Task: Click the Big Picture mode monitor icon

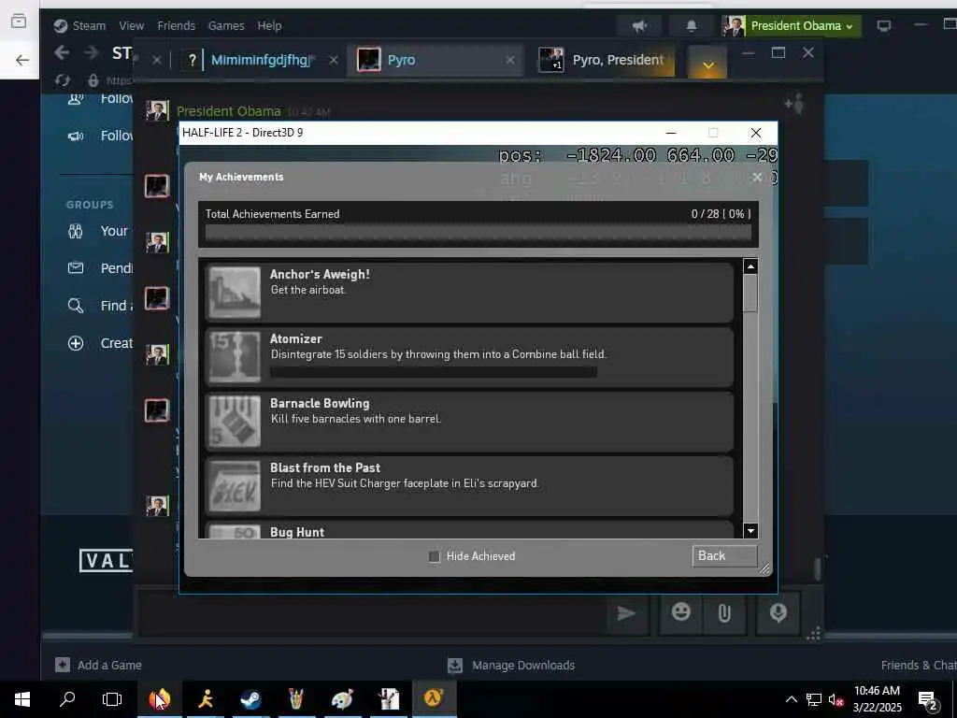Action: point(884,25)
